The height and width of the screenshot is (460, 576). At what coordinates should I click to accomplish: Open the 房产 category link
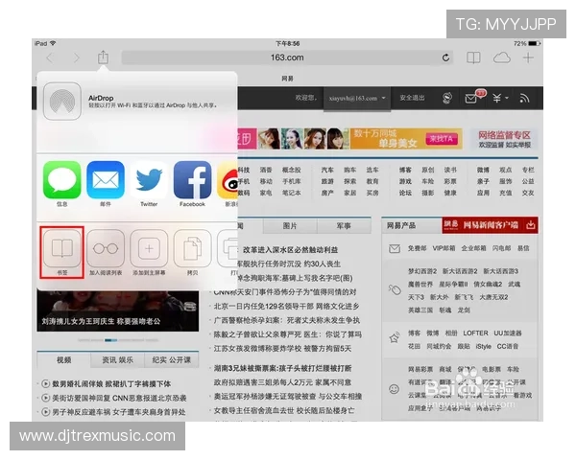(327, 193)
